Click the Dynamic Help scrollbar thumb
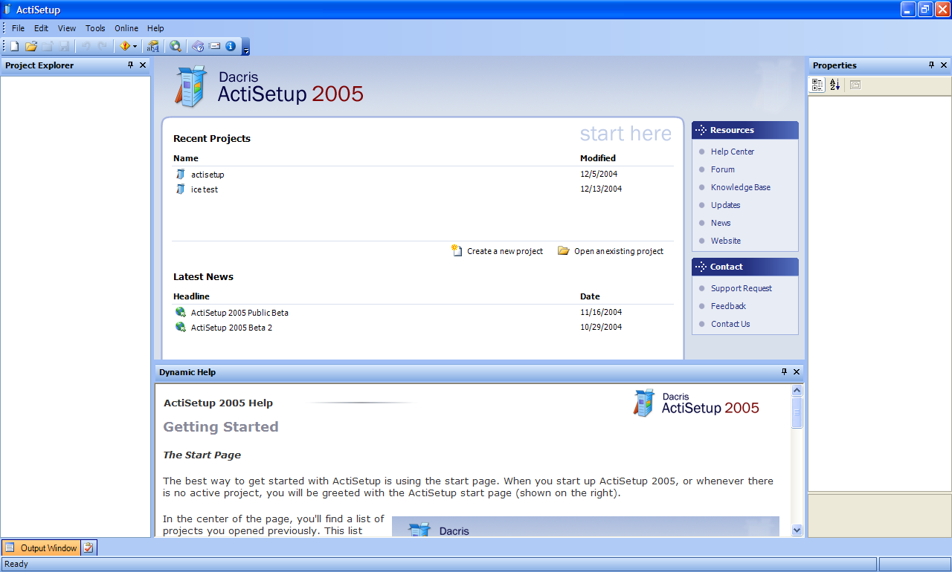 [x=797, y=412]
